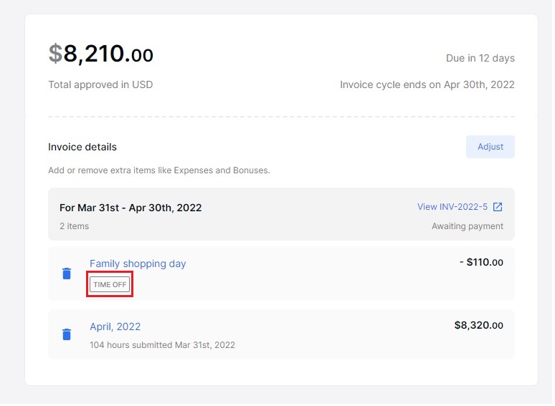Open the View INV-2022-5 link
Image resolution: width=555 pixels, height=406 pixels.
(452, 207)
